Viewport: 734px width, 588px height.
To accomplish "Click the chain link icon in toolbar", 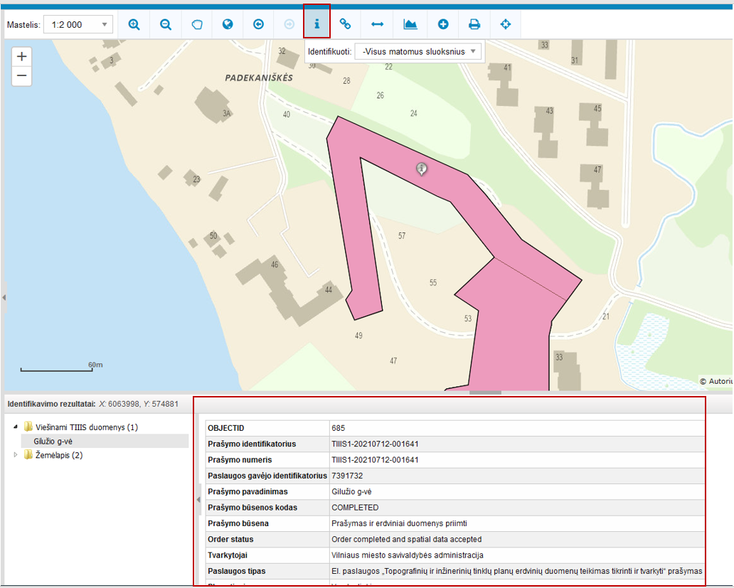I will click(x=346, y=24).
